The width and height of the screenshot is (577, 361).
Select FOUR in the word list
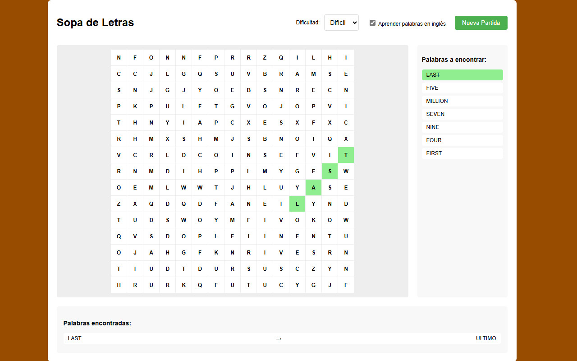point(462,140)
